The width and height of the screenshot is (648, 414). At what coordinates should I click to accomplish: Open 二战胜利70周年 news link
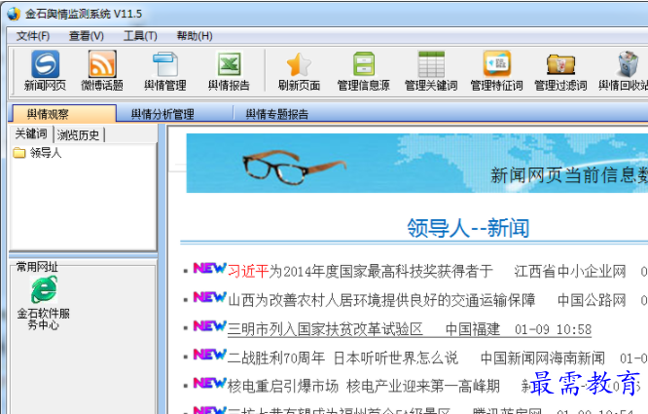[x=342, y=358]
